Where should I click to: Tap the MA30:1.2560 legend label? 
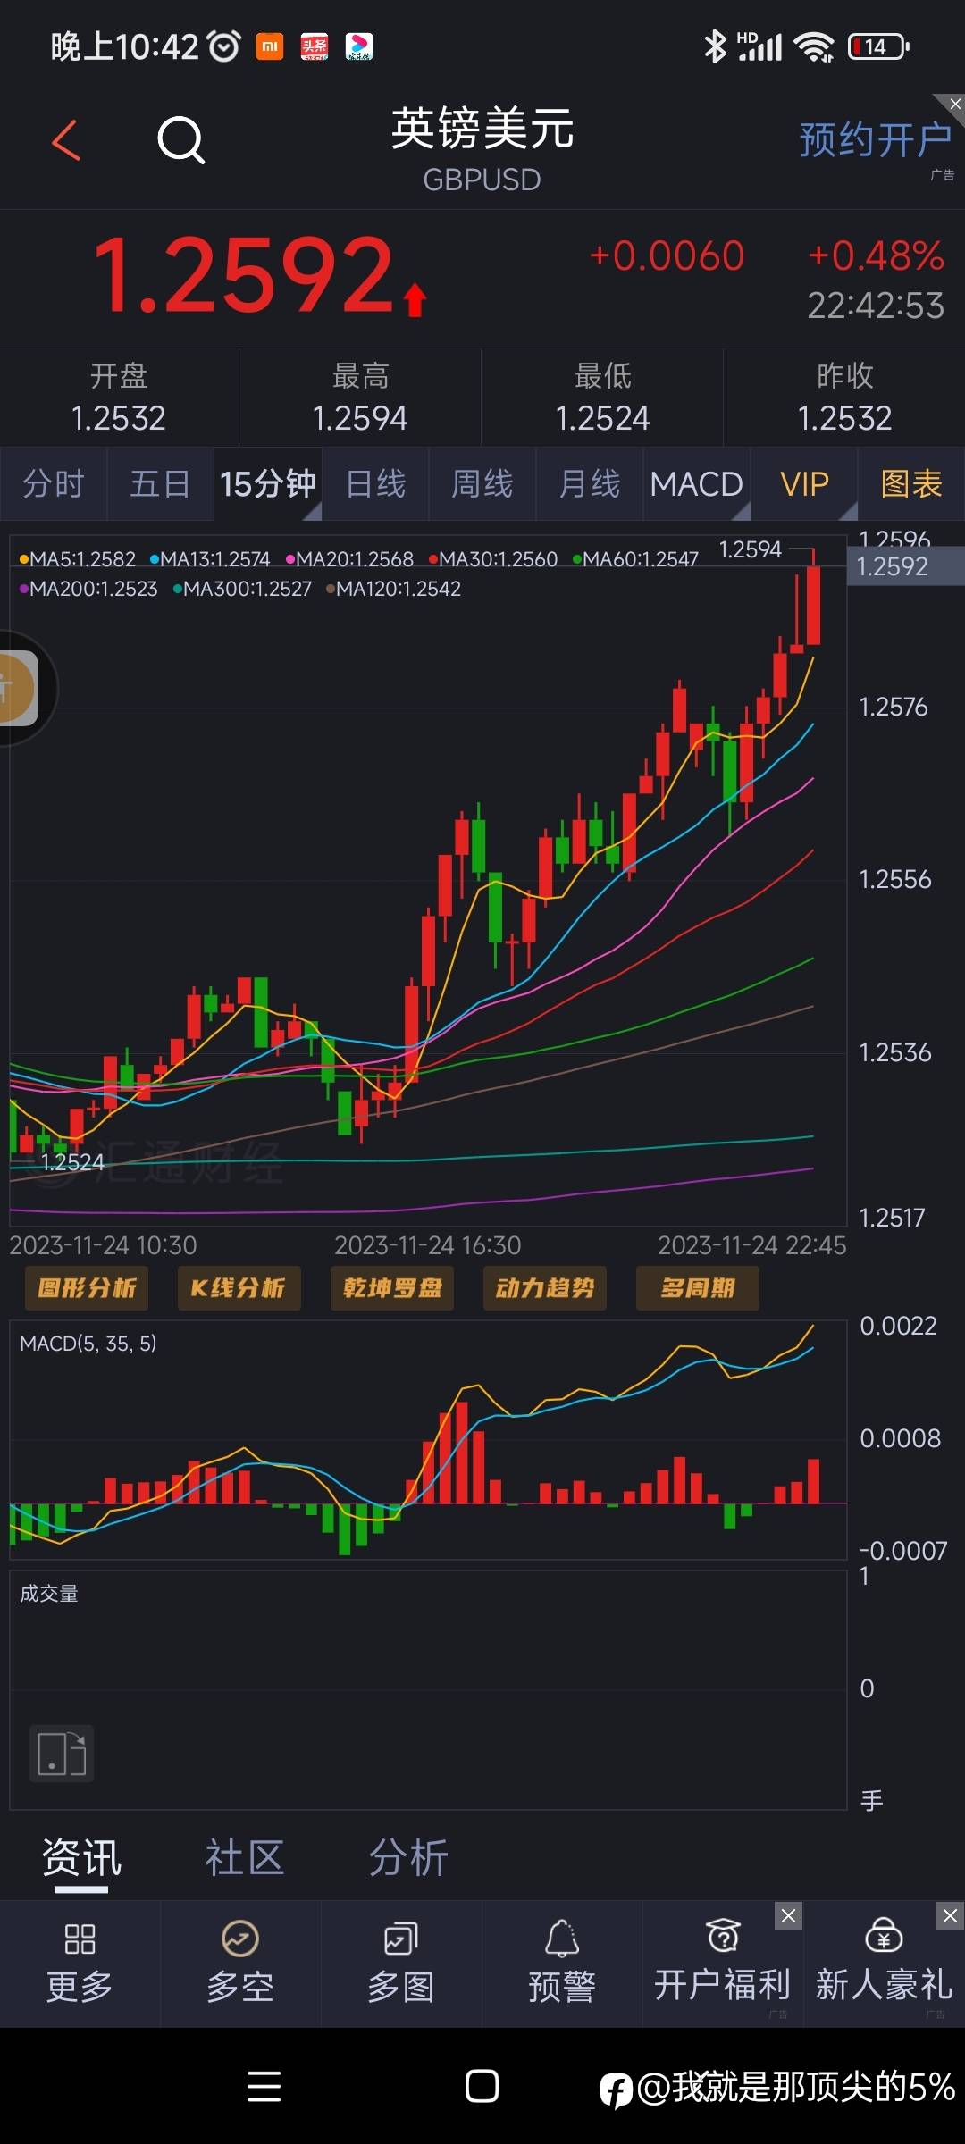coord(493,559)
